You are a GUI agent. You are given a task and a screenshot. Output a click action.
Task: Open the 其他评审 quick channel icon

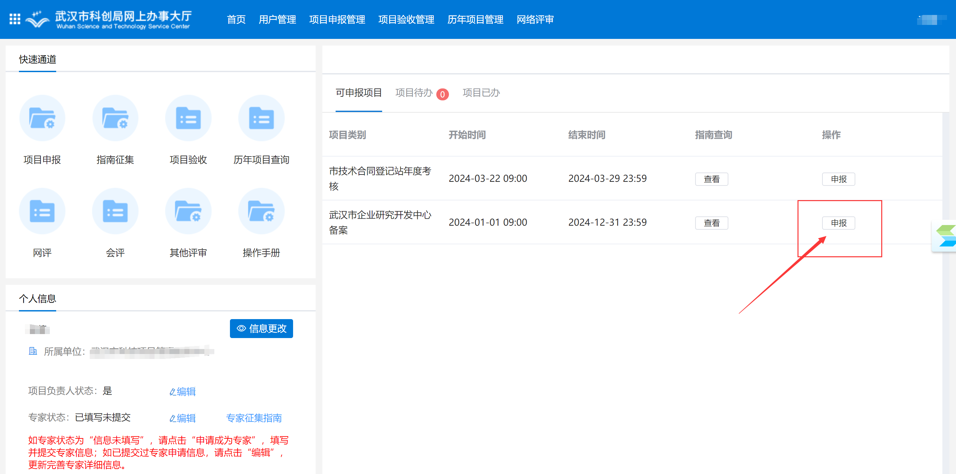point(188,211)
